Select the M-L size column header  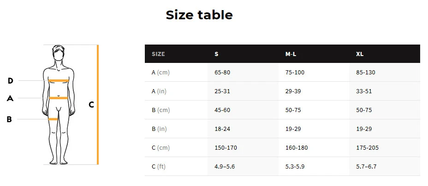pyautogui.click(x=291, y=54)
